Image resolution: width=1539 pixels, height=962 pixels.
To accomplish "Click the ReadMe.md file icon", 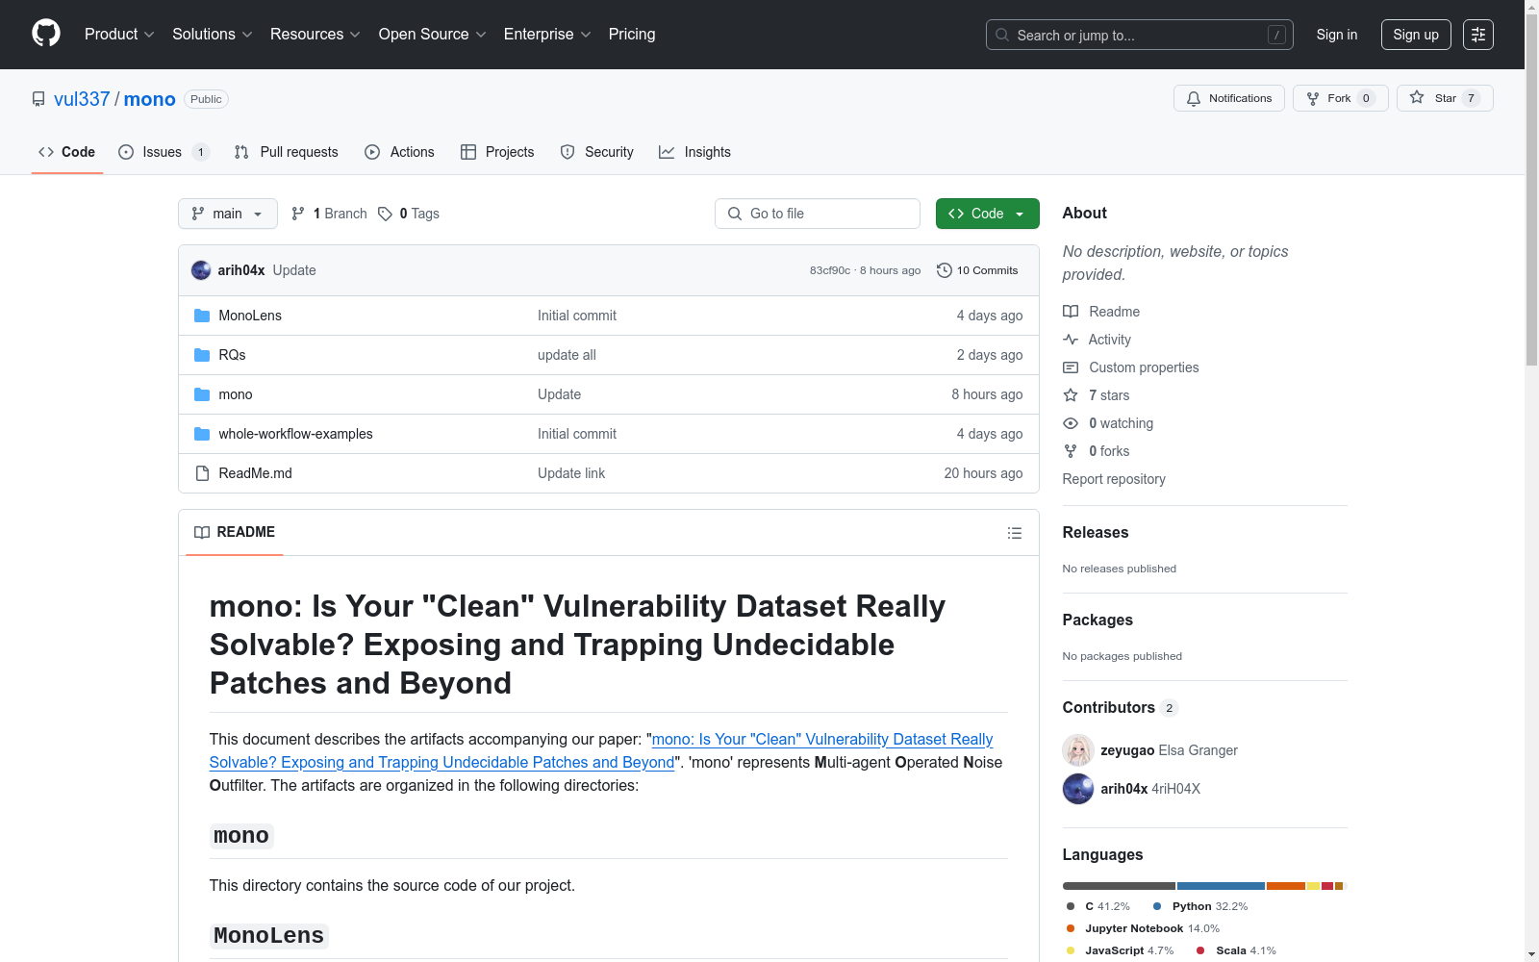I will point(202,473).
